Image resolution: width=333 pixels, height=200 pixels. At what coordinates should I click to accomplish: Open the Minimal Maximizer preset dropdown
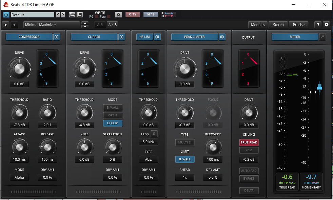click(52, 25)
